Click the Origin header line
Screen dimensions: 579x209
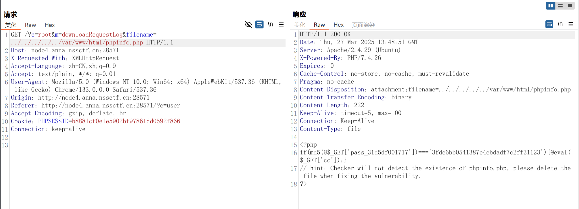point(80,98)
